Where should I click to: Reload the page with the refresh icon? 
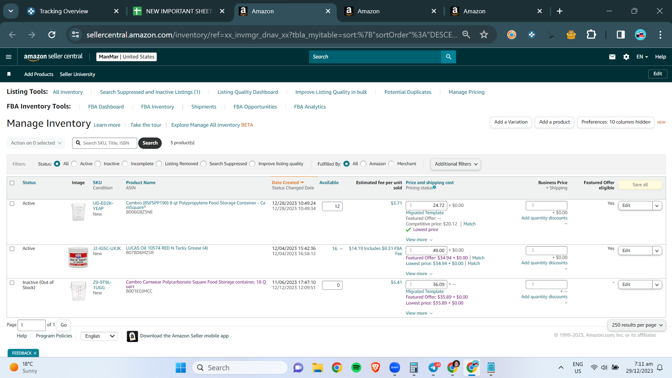point(52,35)
